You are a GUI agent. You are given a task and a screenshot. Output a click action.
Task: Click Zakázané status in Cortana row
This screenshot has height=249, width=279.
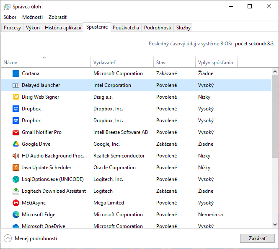[x=167, y=73]
